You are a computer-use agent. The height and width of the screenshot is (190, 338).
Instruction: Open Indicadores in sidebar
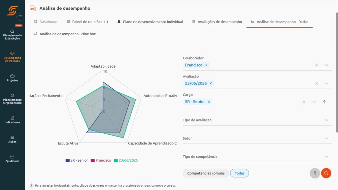coord(12,120)
